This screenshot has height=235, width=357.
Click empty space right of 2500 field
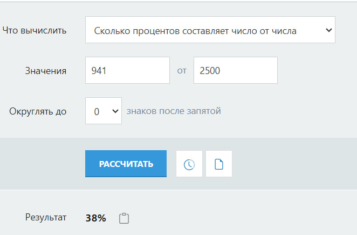click(x=315, y=71)
